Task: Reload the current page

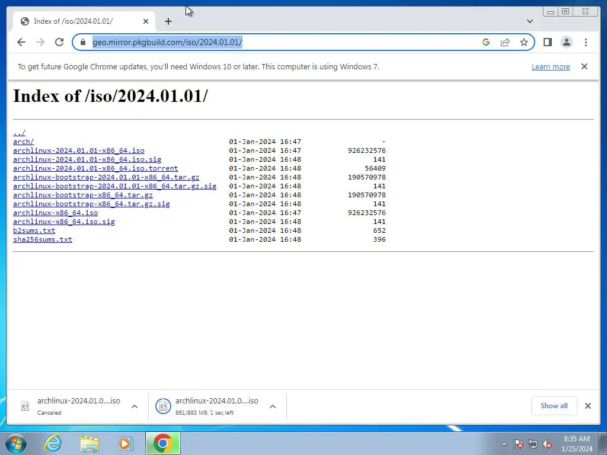Action: click(59, 42)
